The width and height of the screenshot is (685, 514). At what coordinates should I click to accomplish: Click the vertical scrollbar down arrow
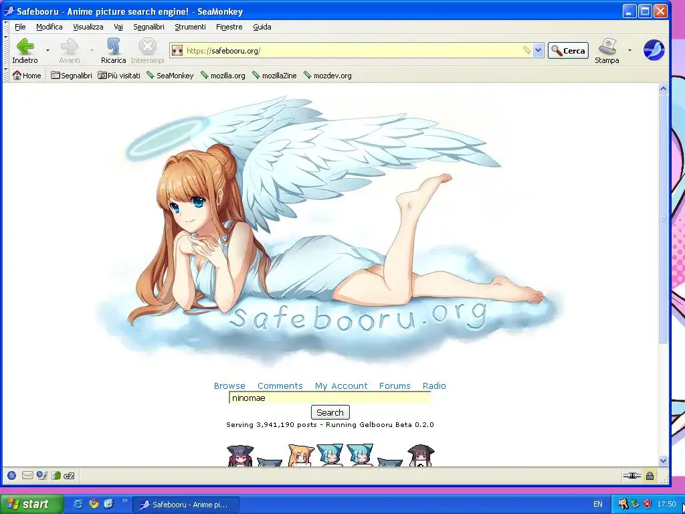click(x=663, y=460)
